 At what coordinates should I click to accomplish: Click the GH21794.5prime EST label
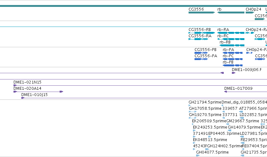click(205, 102)
